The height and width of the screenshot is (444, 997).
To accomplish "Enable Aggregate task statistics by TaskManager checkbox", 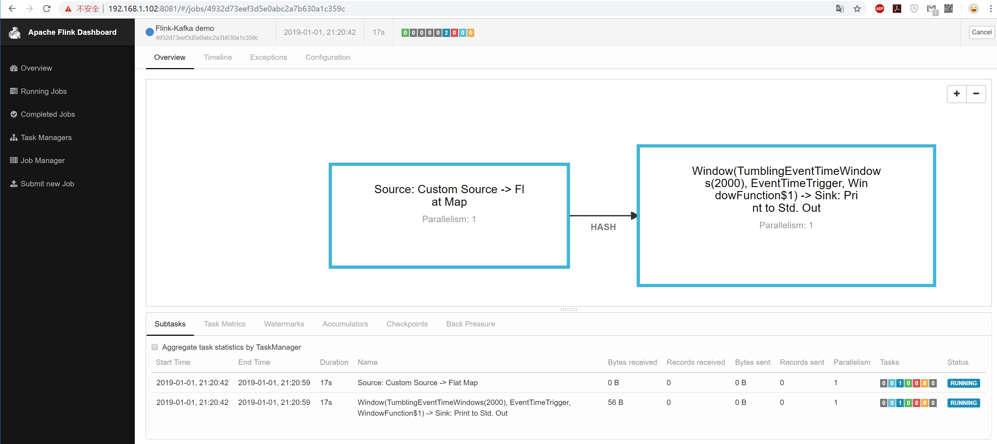I will pos(155,347).
